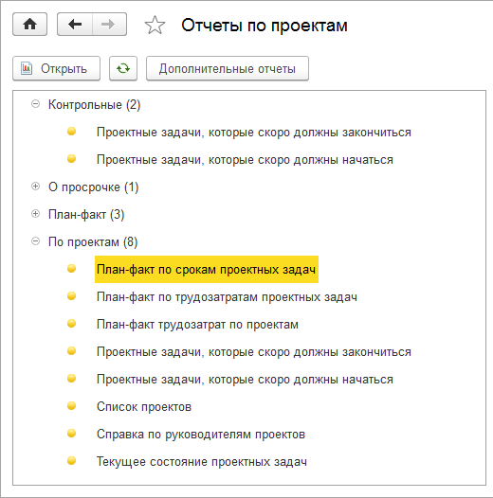
Task: Click yellow bullet beside План-факт по срокам
Action: 71,268
